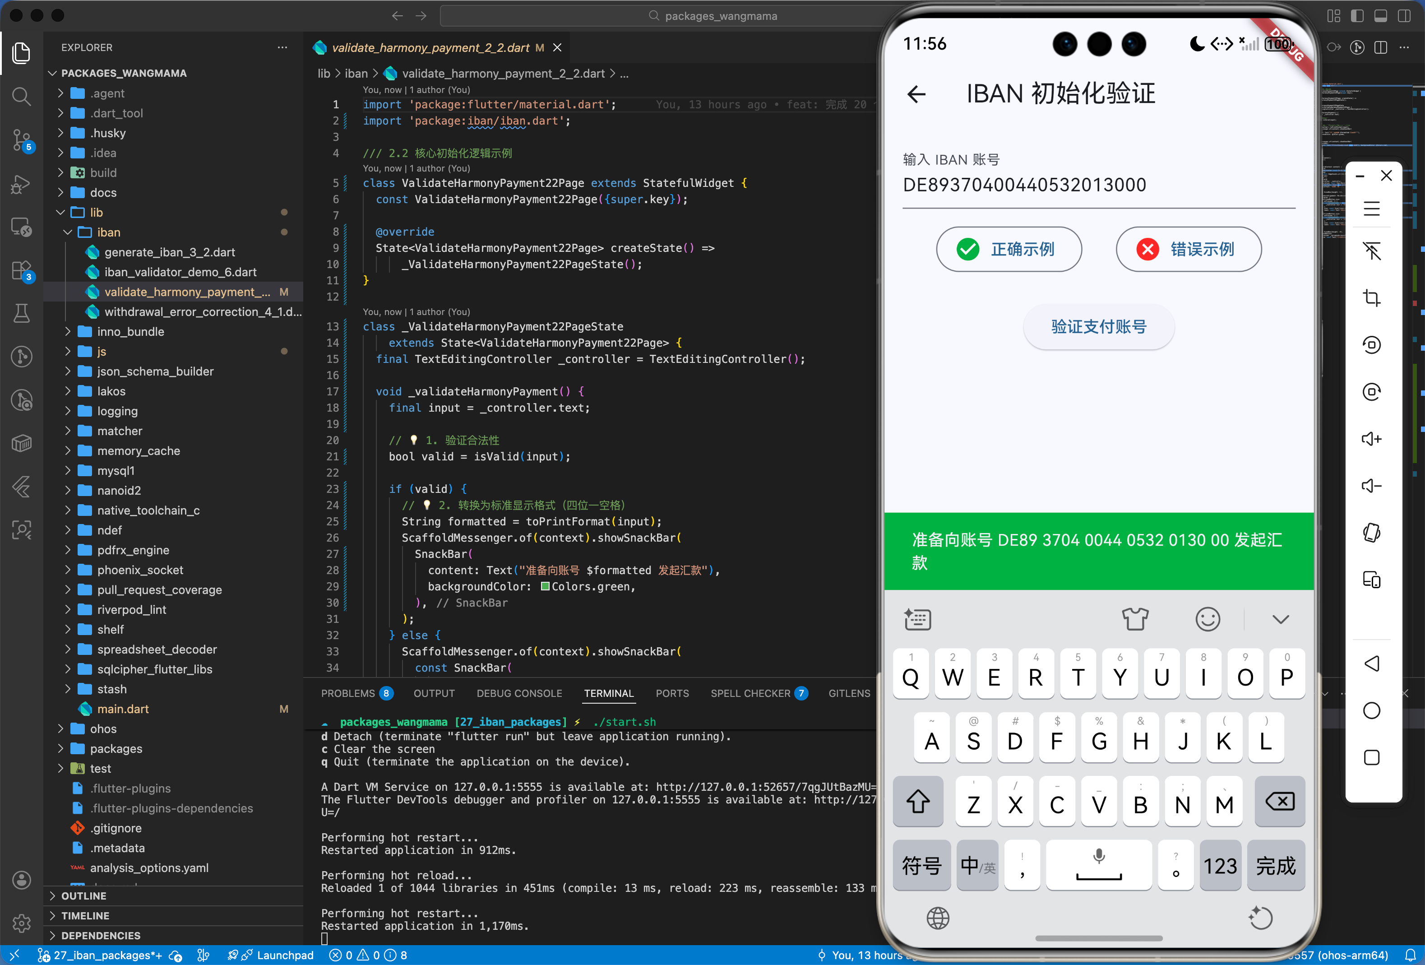Switch to the PROBLEMS panel tab
The width and height of the screenshot is (1425, 965).
347,693
